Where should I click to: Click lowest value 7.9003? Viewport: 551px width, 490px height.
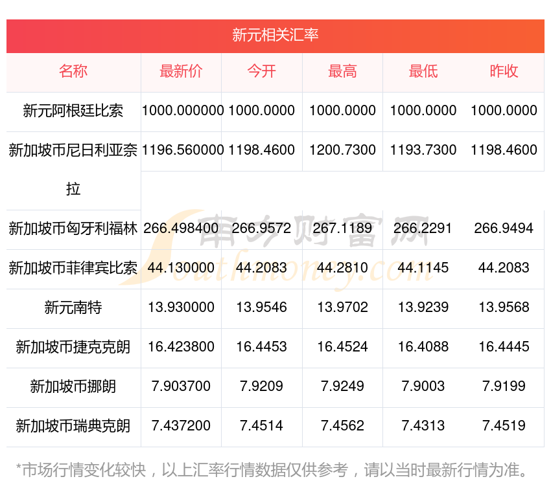[x=423, y=386]
